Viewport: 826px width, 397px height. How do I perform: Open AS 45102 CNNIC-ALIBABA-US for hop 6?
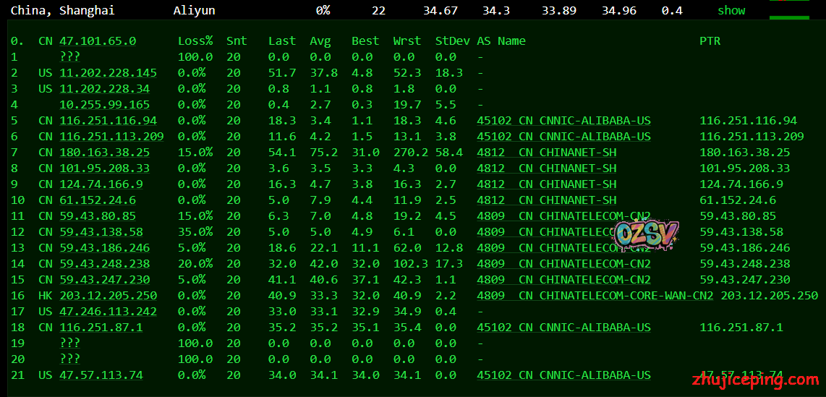point(563,137)
